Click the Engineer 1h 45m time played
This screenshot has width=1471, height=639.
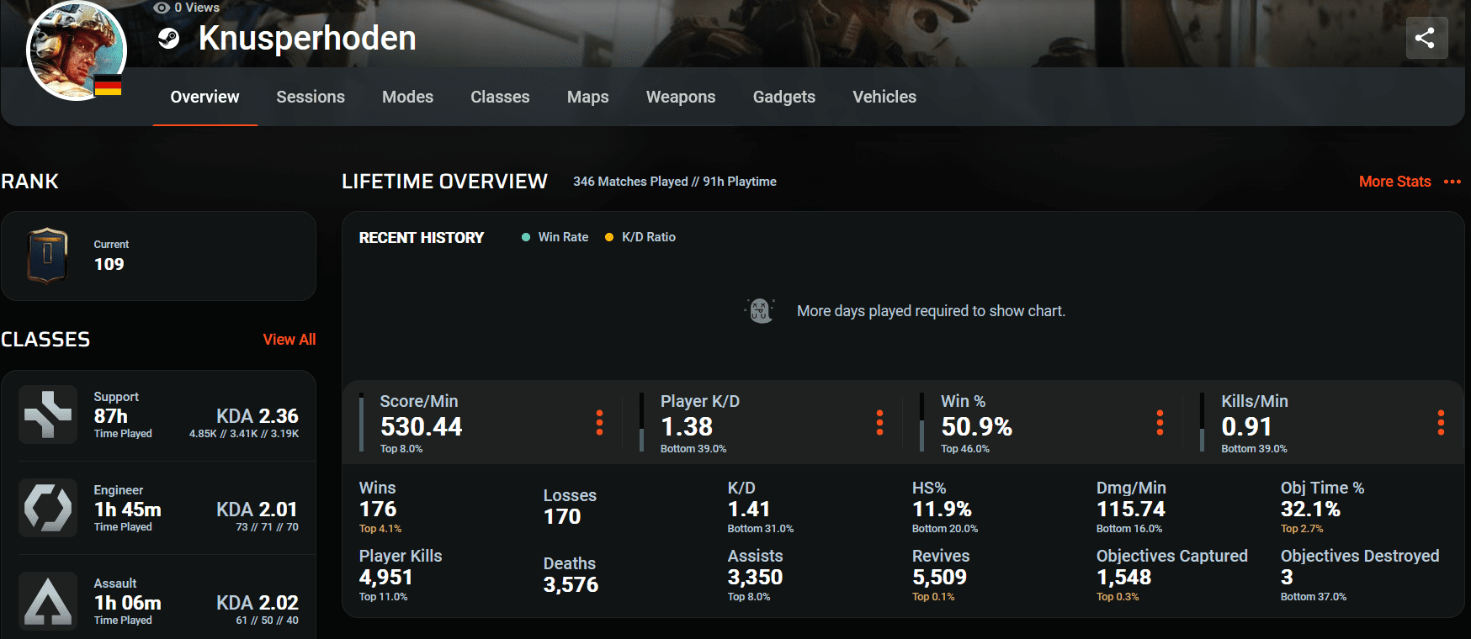click(128, 510)
